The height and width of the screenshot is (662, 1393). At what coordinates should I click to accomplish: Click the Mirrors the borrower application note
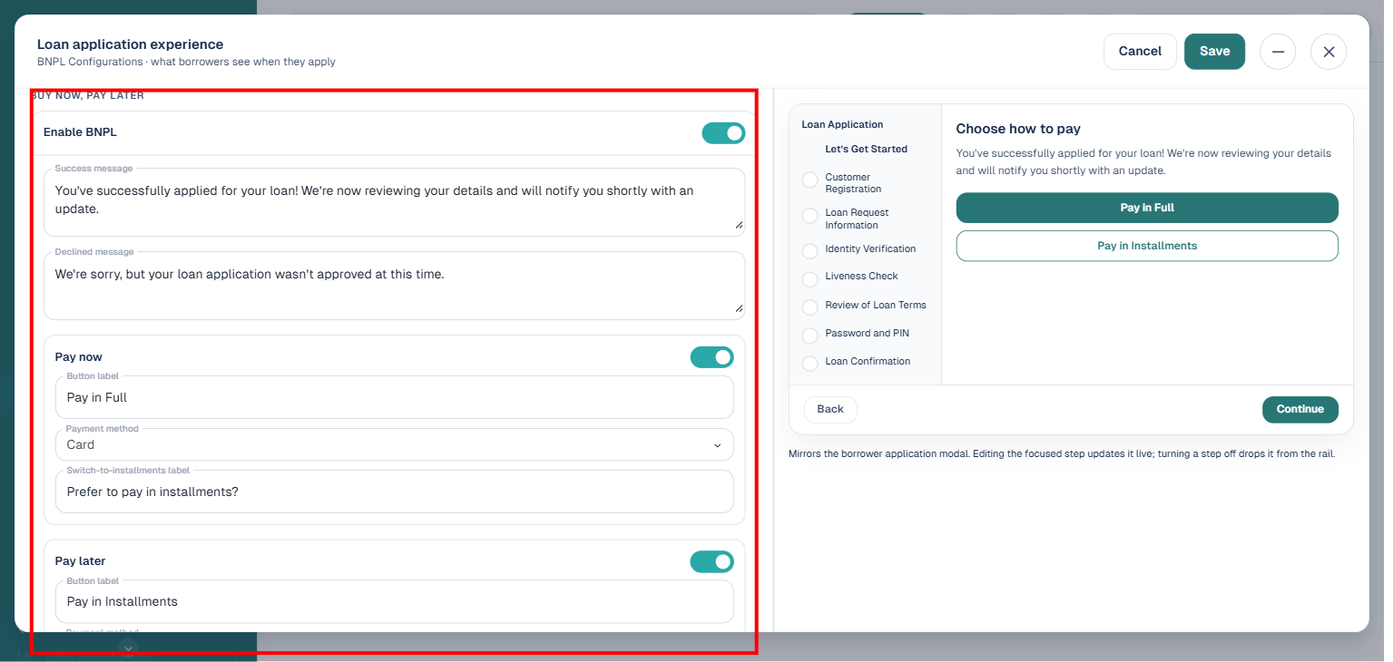point(1062,453)
